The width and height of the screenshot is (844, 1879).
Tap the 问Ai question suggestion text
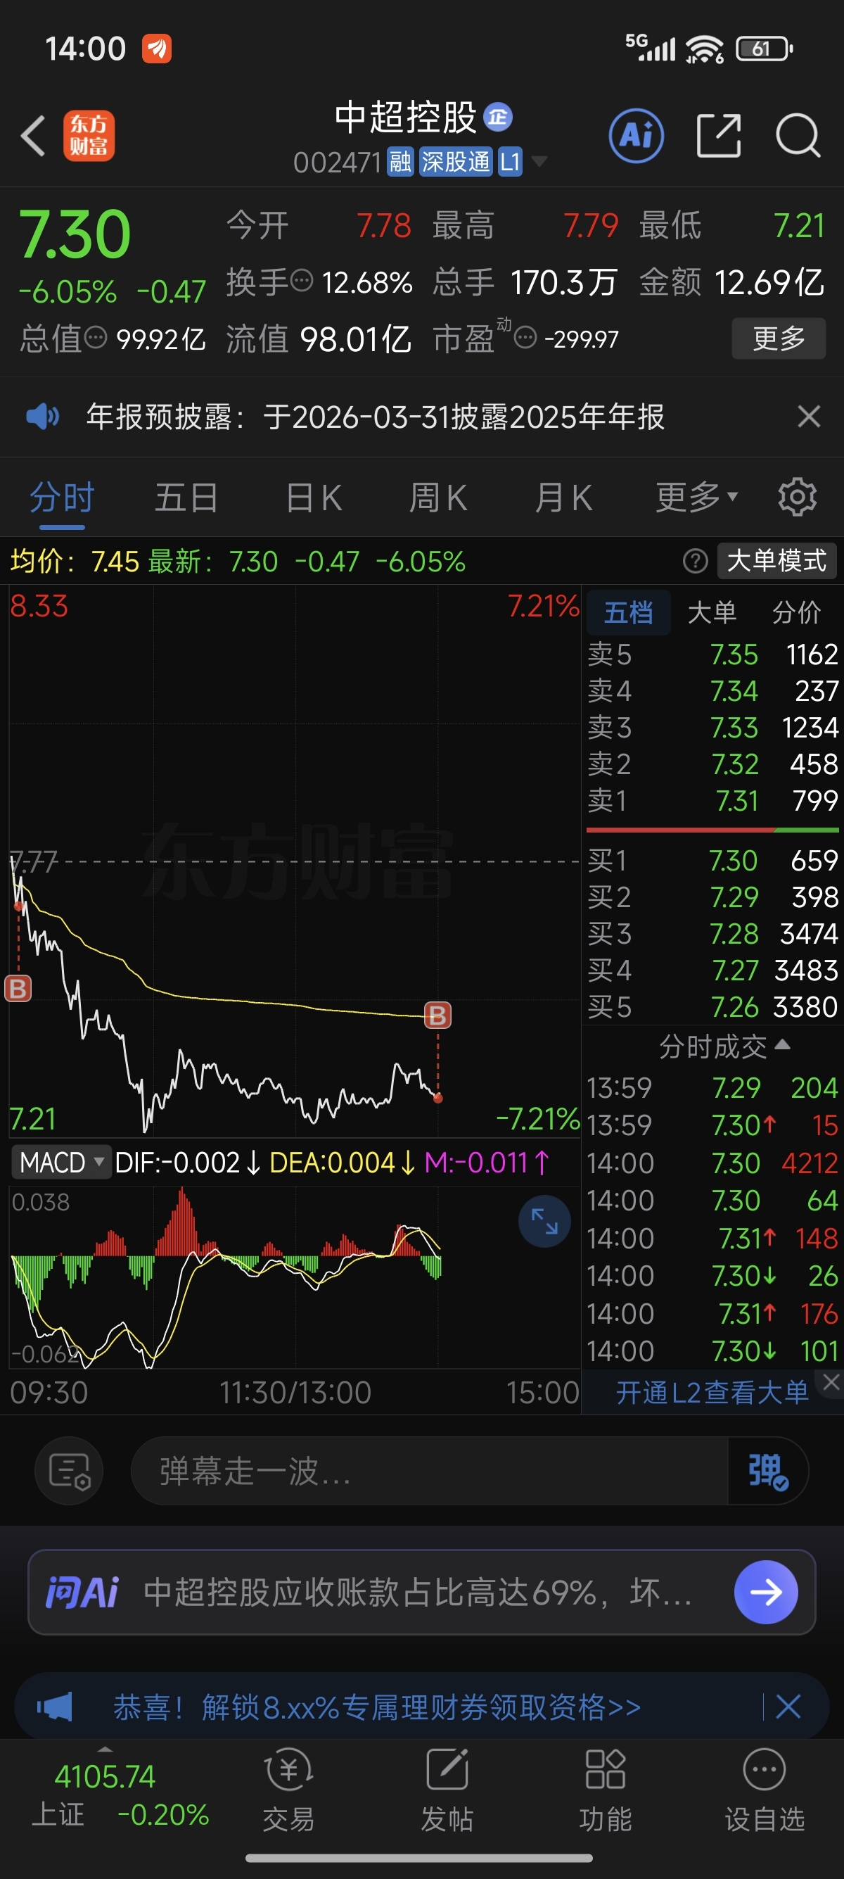tap(418, 1592)
